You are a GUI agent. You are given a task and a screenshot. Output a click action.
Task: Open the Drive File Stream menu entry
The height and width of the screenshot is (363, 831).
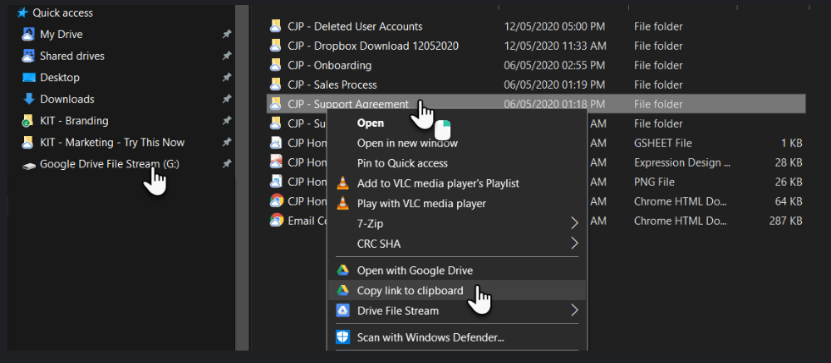(398, 311)
